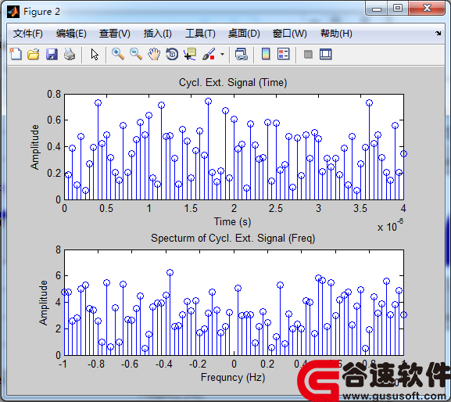Activate the Zoom In magnifier tool
Image resolution: width=451 pixels, height=402 pixels.
118,54
